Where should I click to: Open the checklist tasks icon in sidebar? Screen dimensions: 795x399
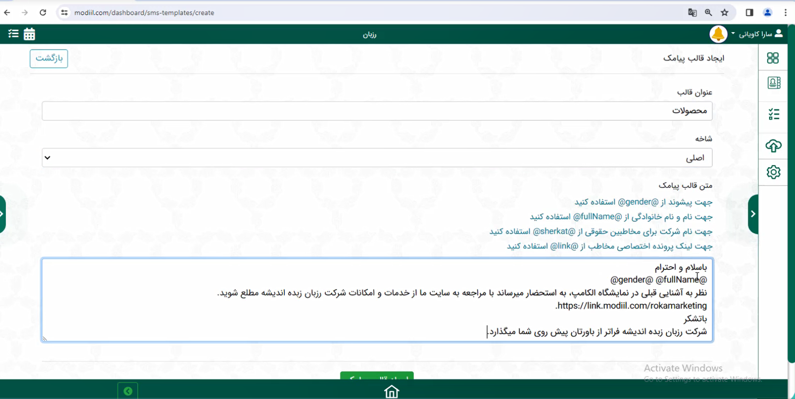[773, 114]
